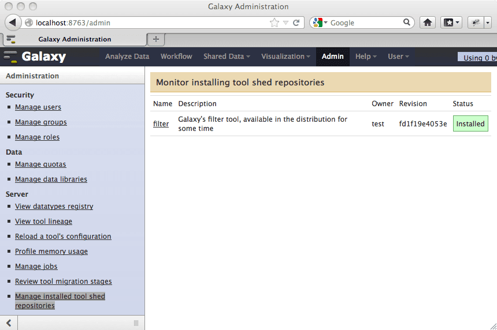Reload the page using the refresh icon
497x330 pixels.
296,23
